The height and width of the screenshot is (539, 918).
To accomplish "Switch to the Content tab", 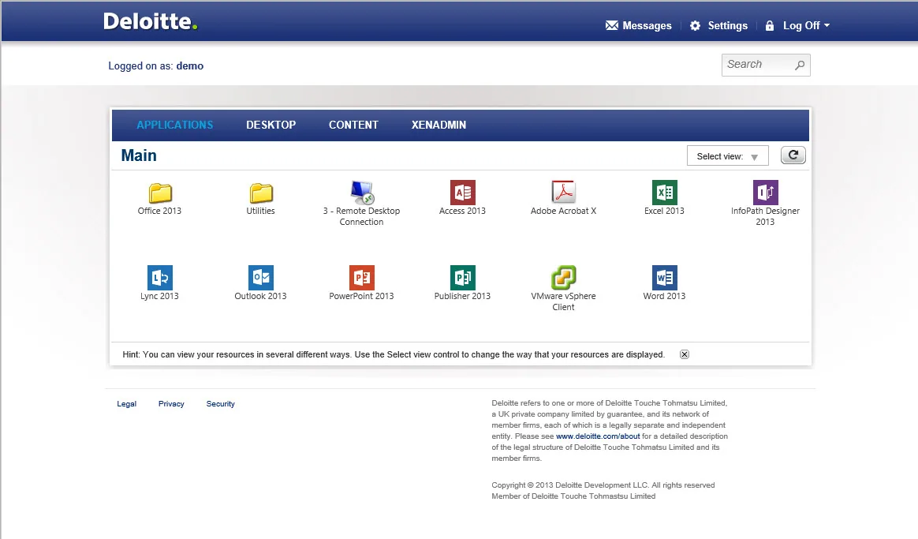I will tap(353, 125).
